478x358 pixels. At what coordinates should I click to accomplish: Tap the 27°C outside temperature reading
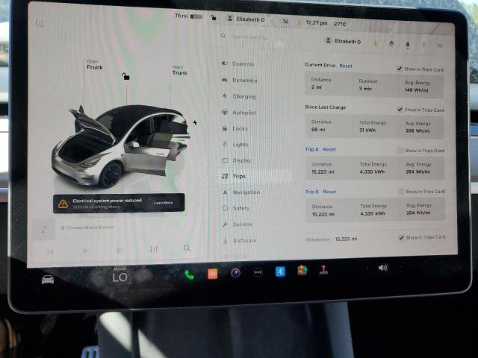pos(340,24)
